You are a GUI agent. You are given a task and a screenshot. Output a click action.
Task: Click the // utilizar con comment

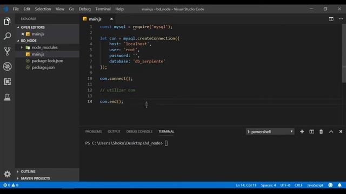tap(118, 90)
